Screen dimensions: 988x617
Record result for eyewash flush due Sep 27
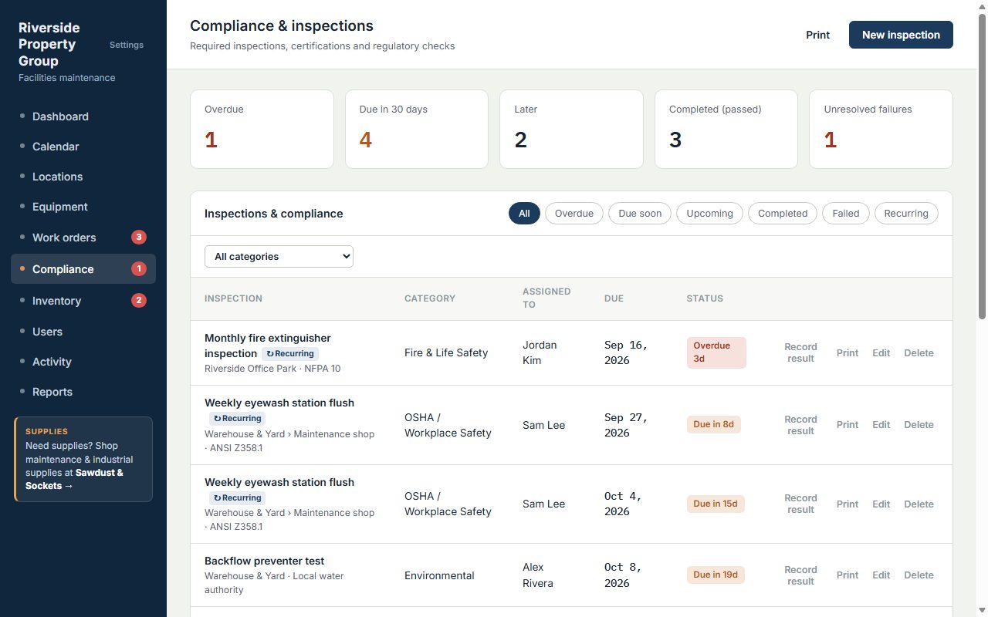click(800, 425)
